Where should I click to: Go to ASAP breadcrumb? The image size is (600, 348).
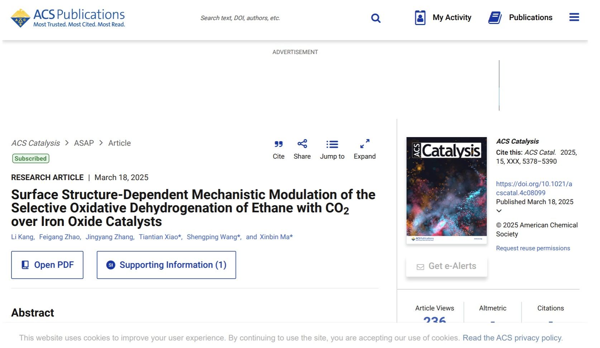pyautogui.click(x=84, y=143)
